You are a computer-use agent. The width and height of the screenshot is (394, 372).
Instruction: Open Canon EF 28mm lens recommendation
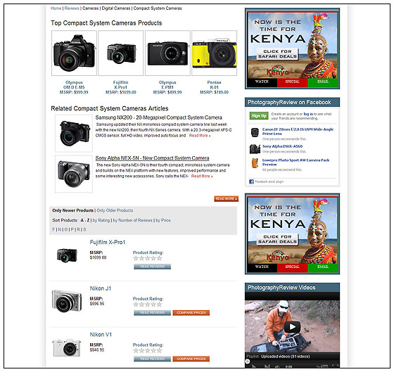click(298, 132)
